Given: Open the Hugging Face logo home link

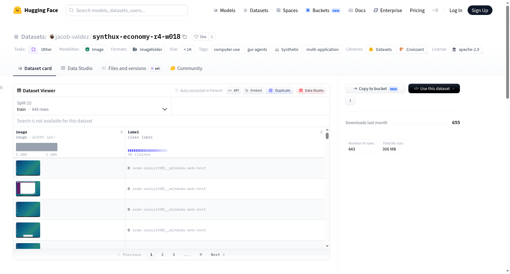Looking at the screenshot, I should (x=36, y=10).
